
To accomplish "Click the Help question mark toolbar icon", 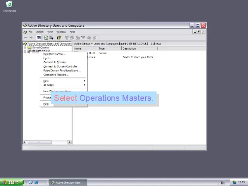I will pyautogui.click(x=59, y=38).
